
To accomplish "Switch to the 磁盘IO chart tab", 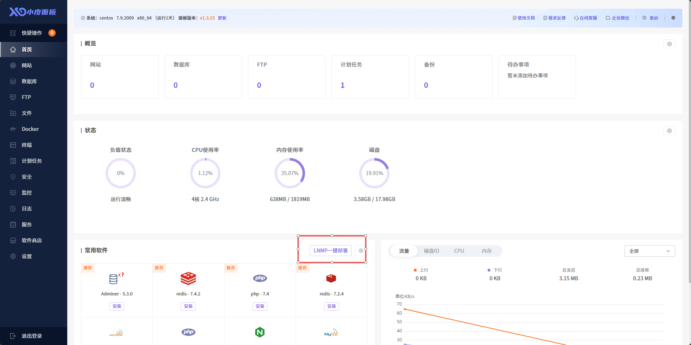I will [x=432, y=251].
